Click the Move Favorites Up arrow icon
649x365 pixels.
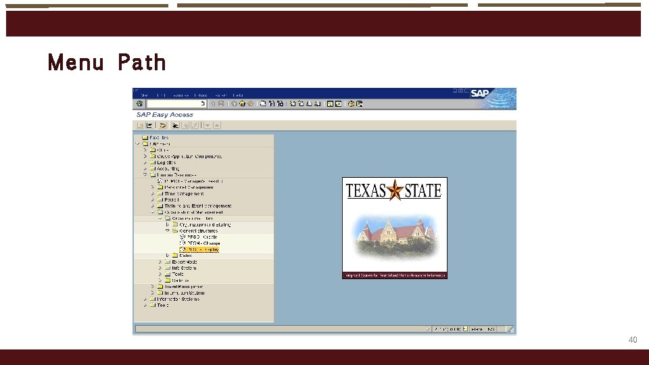(217, 125)
